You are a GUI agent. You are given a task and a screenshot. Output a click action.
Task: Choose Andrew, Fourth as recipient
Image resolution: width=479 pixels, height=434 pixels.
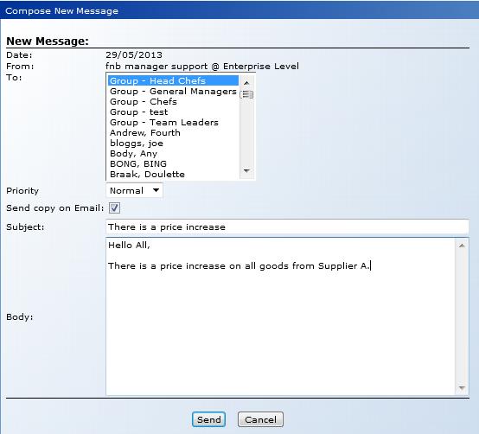point(173,133)
